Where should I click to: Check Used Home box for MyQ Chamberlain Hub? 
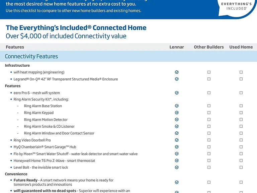point(241,147)
